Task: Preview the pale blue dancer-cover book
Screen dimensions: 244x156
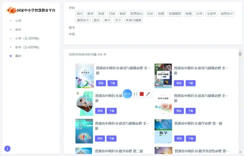Action: [101, 83]
